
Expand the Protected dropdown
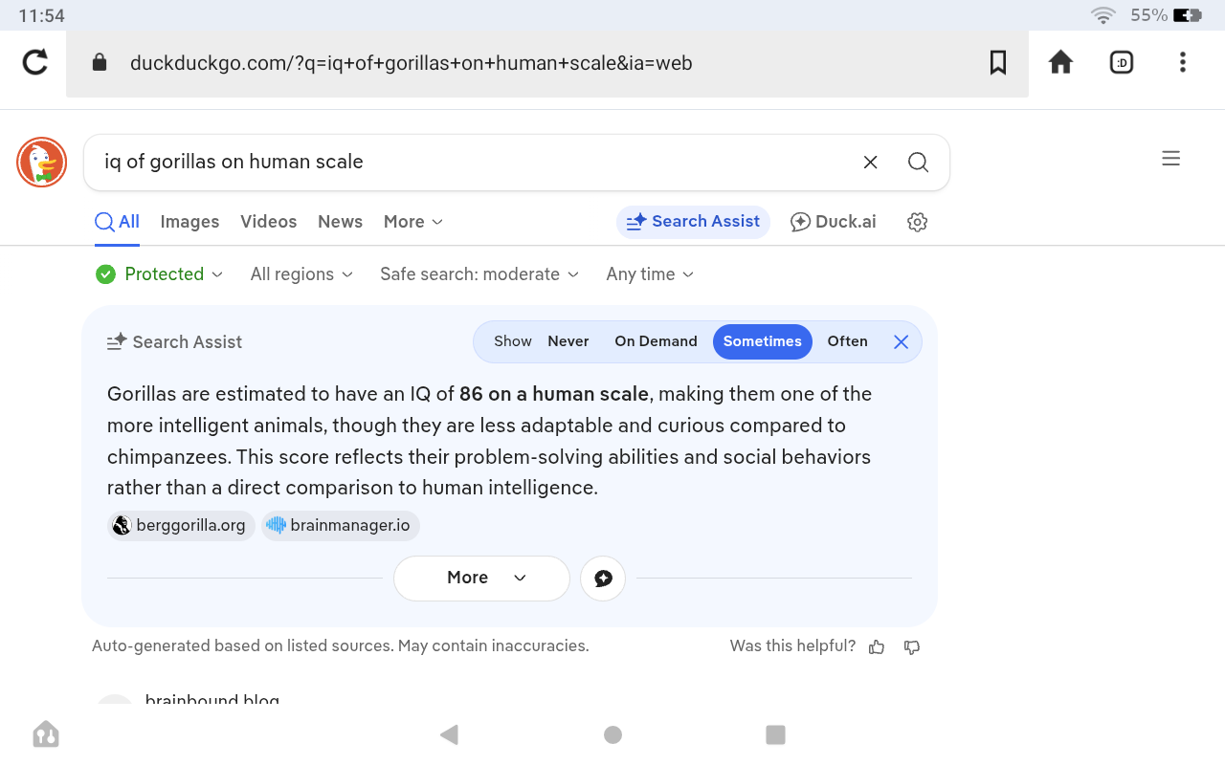coord(159,274)
